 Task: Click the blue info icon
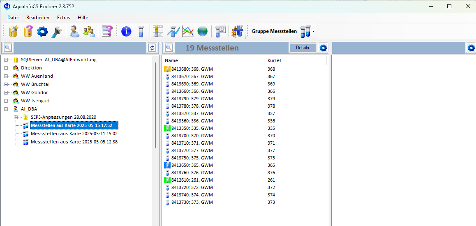[126, 31]
